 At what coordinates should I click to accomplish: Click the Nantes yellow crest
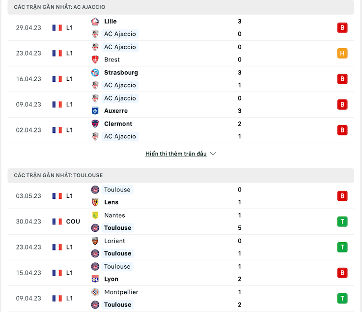tap(95, 216)
